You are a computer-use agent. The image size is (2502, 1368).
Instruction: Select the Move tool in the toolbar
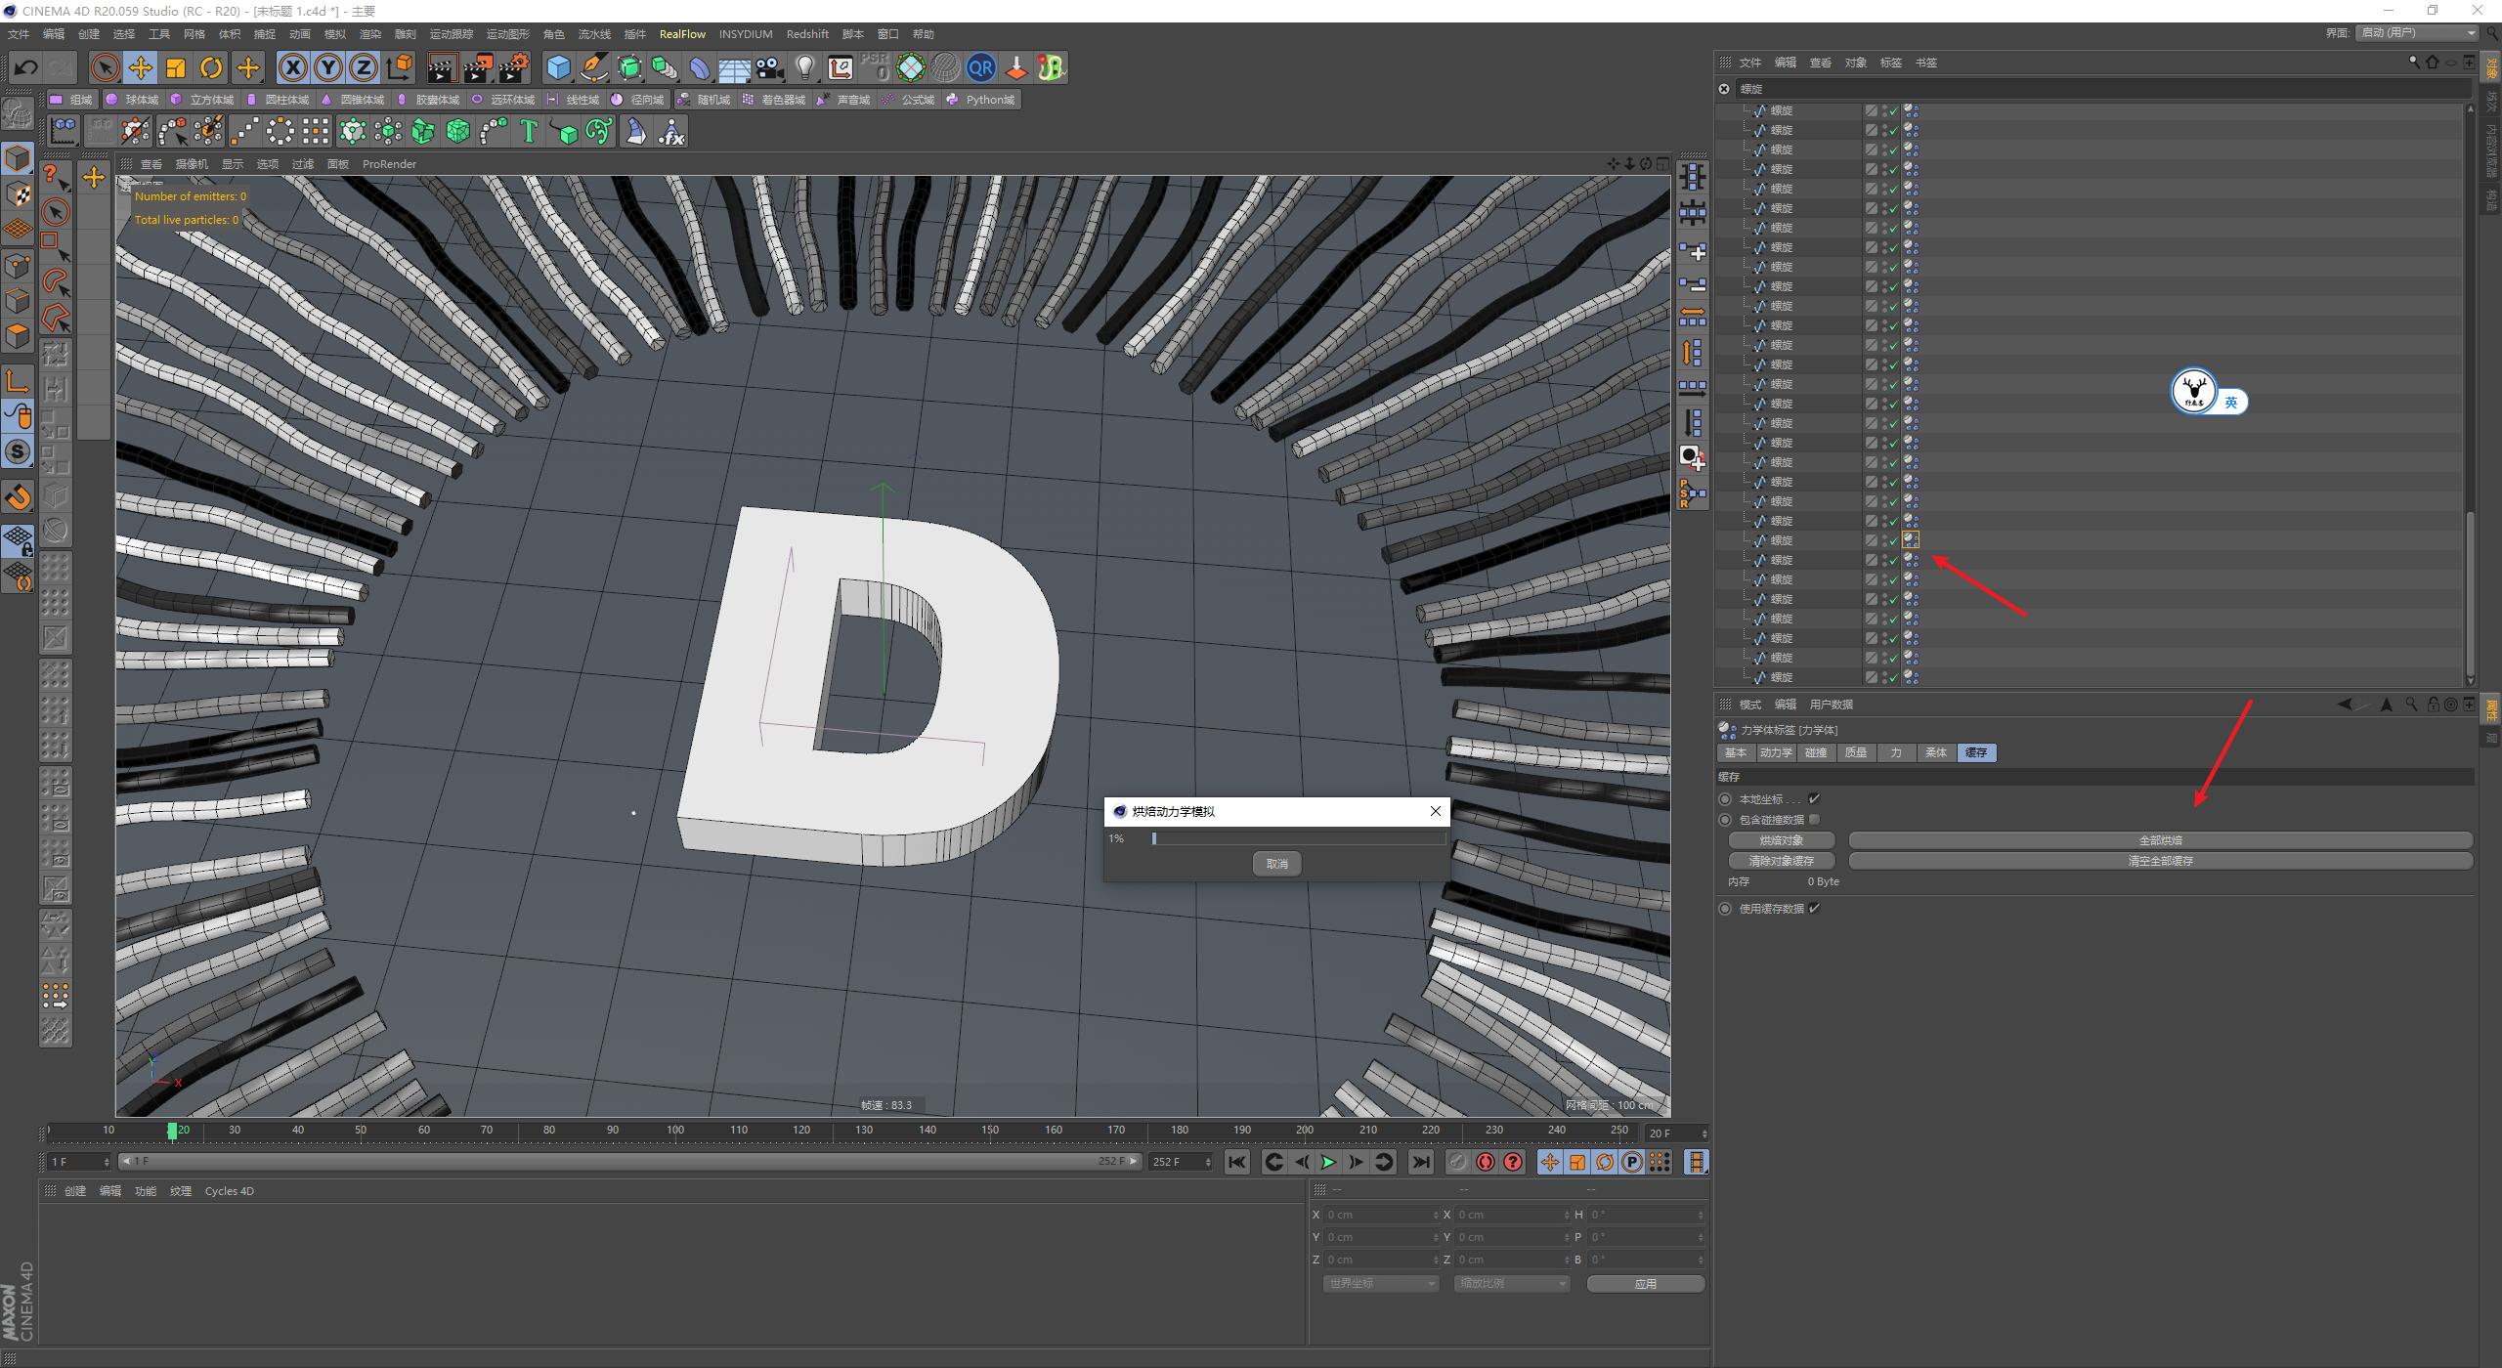141,66
